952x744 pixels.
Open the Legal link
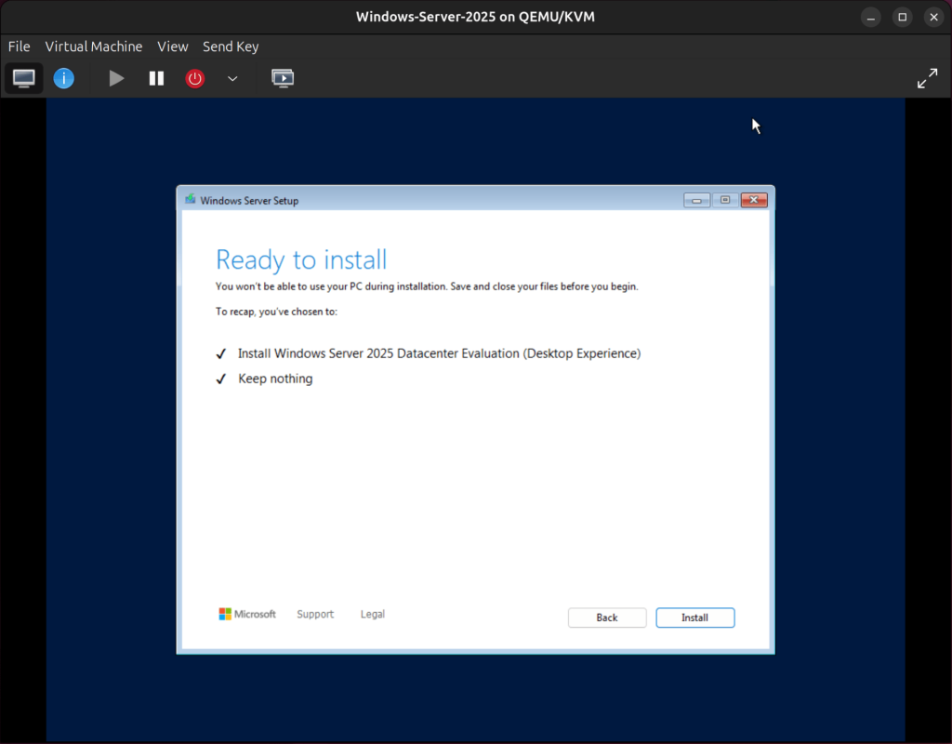pyautogui.click(x=372, y=614)
